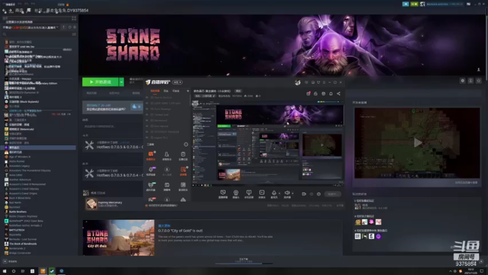Add phone screen-cast source in streaming app
This screenshot has width=488, height=275.
point(249,194)
